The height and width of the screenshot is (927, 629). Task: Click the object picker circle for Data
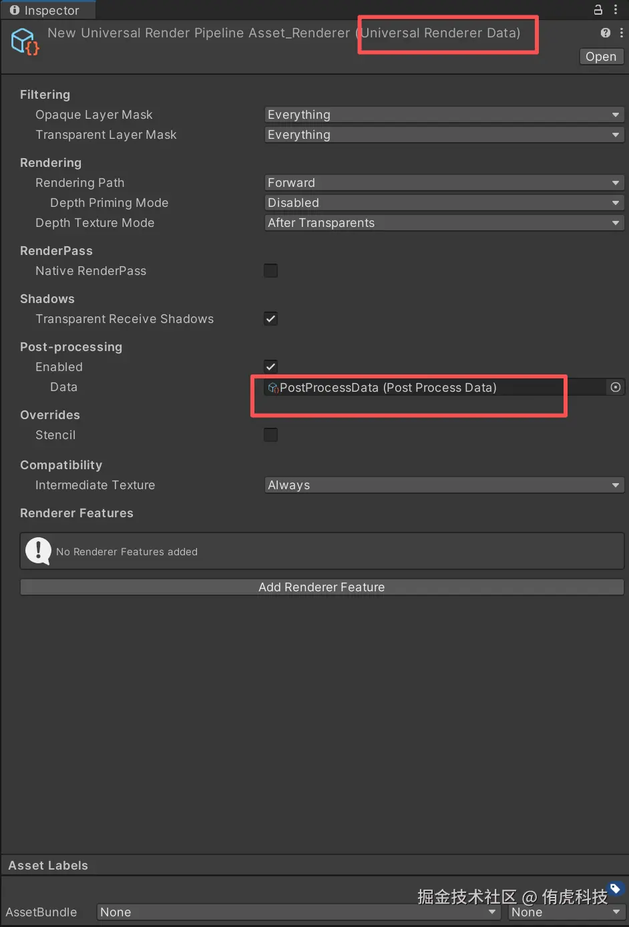616,387
